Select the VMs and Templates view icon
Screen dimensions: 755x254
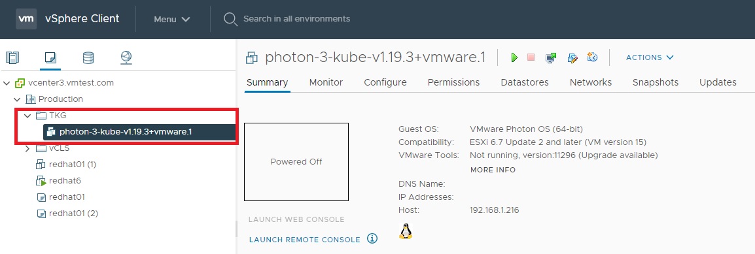click(50, 58)
